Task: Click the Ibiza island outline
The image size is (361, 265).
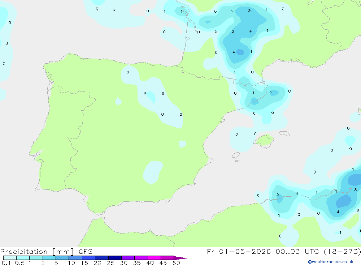Action: point(236,155)
